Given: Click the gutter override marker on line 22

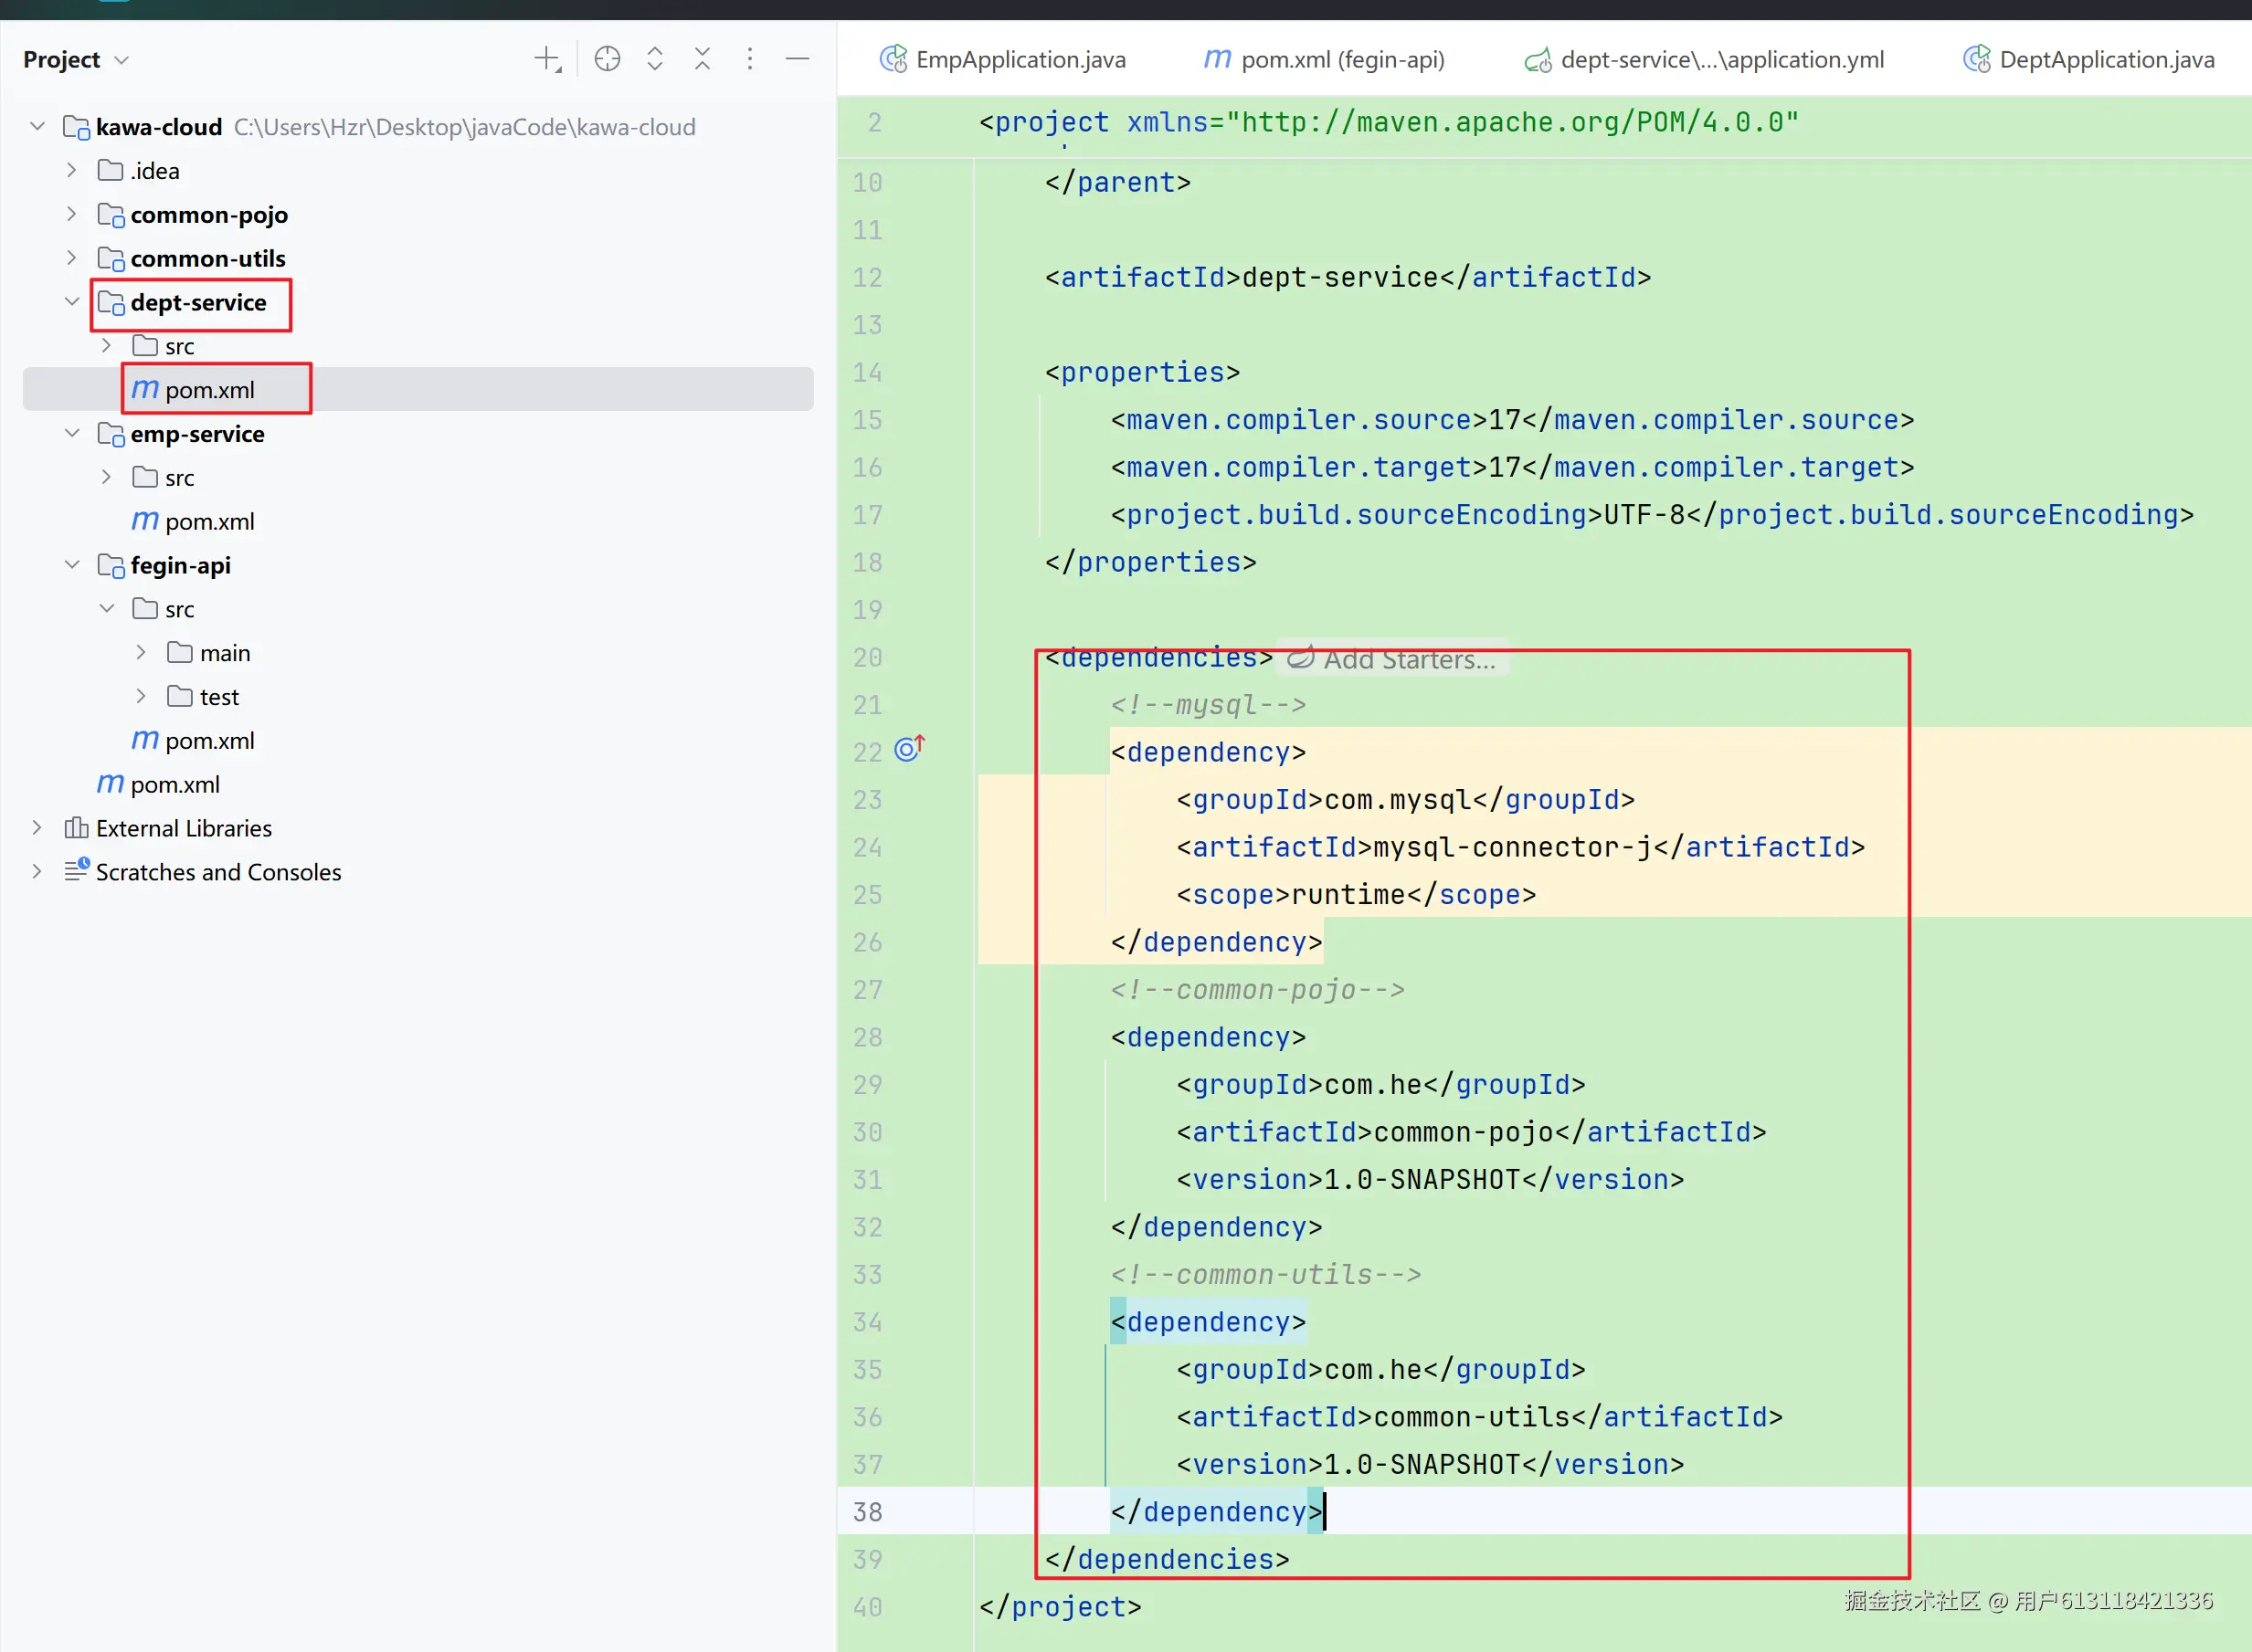Looking at the screenshot, I should tap(908, 749).
